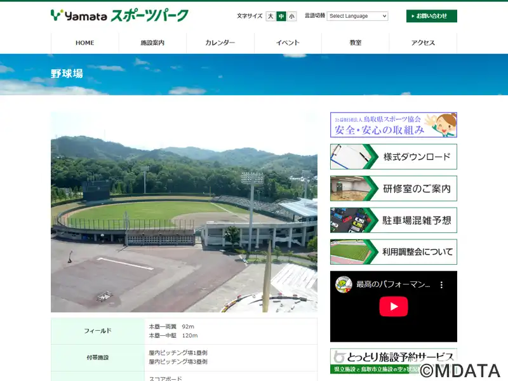Click the 屋内ピッチング場3塁側 text

pos(178,362)
